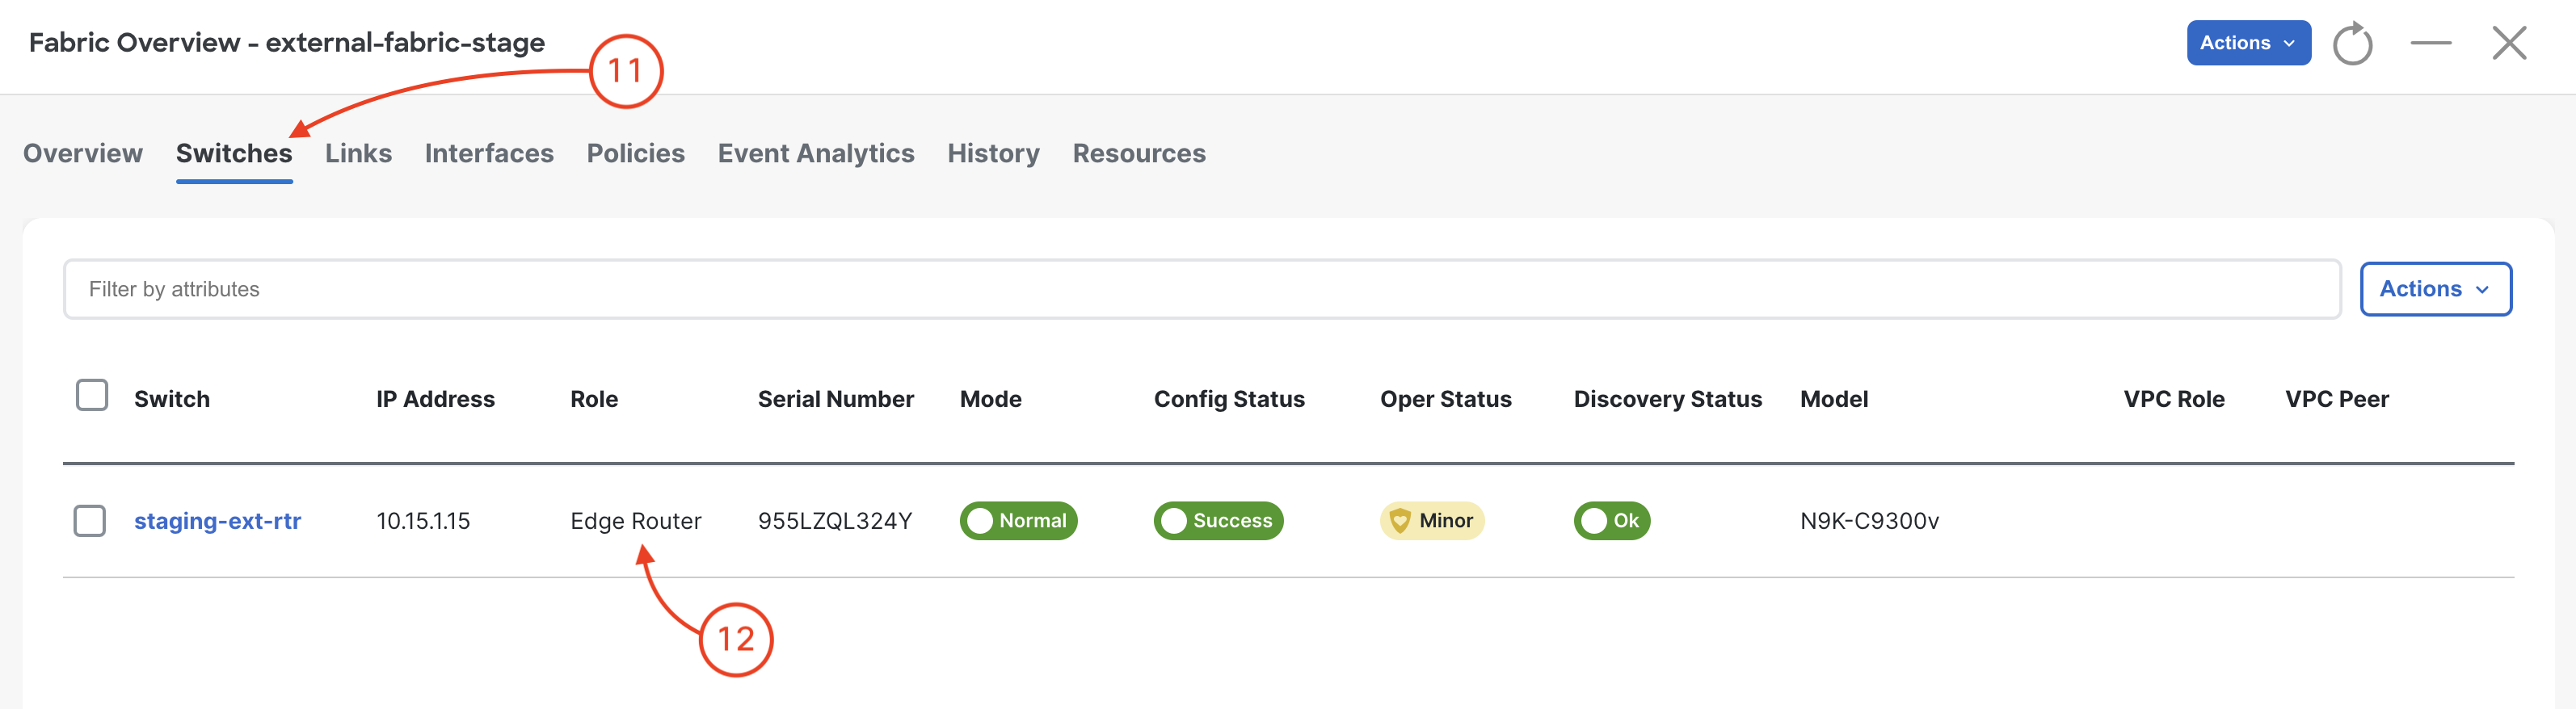Click the IP address 10.15.1.15
Screen dimensions: 2576x709
tap(423, 521)
